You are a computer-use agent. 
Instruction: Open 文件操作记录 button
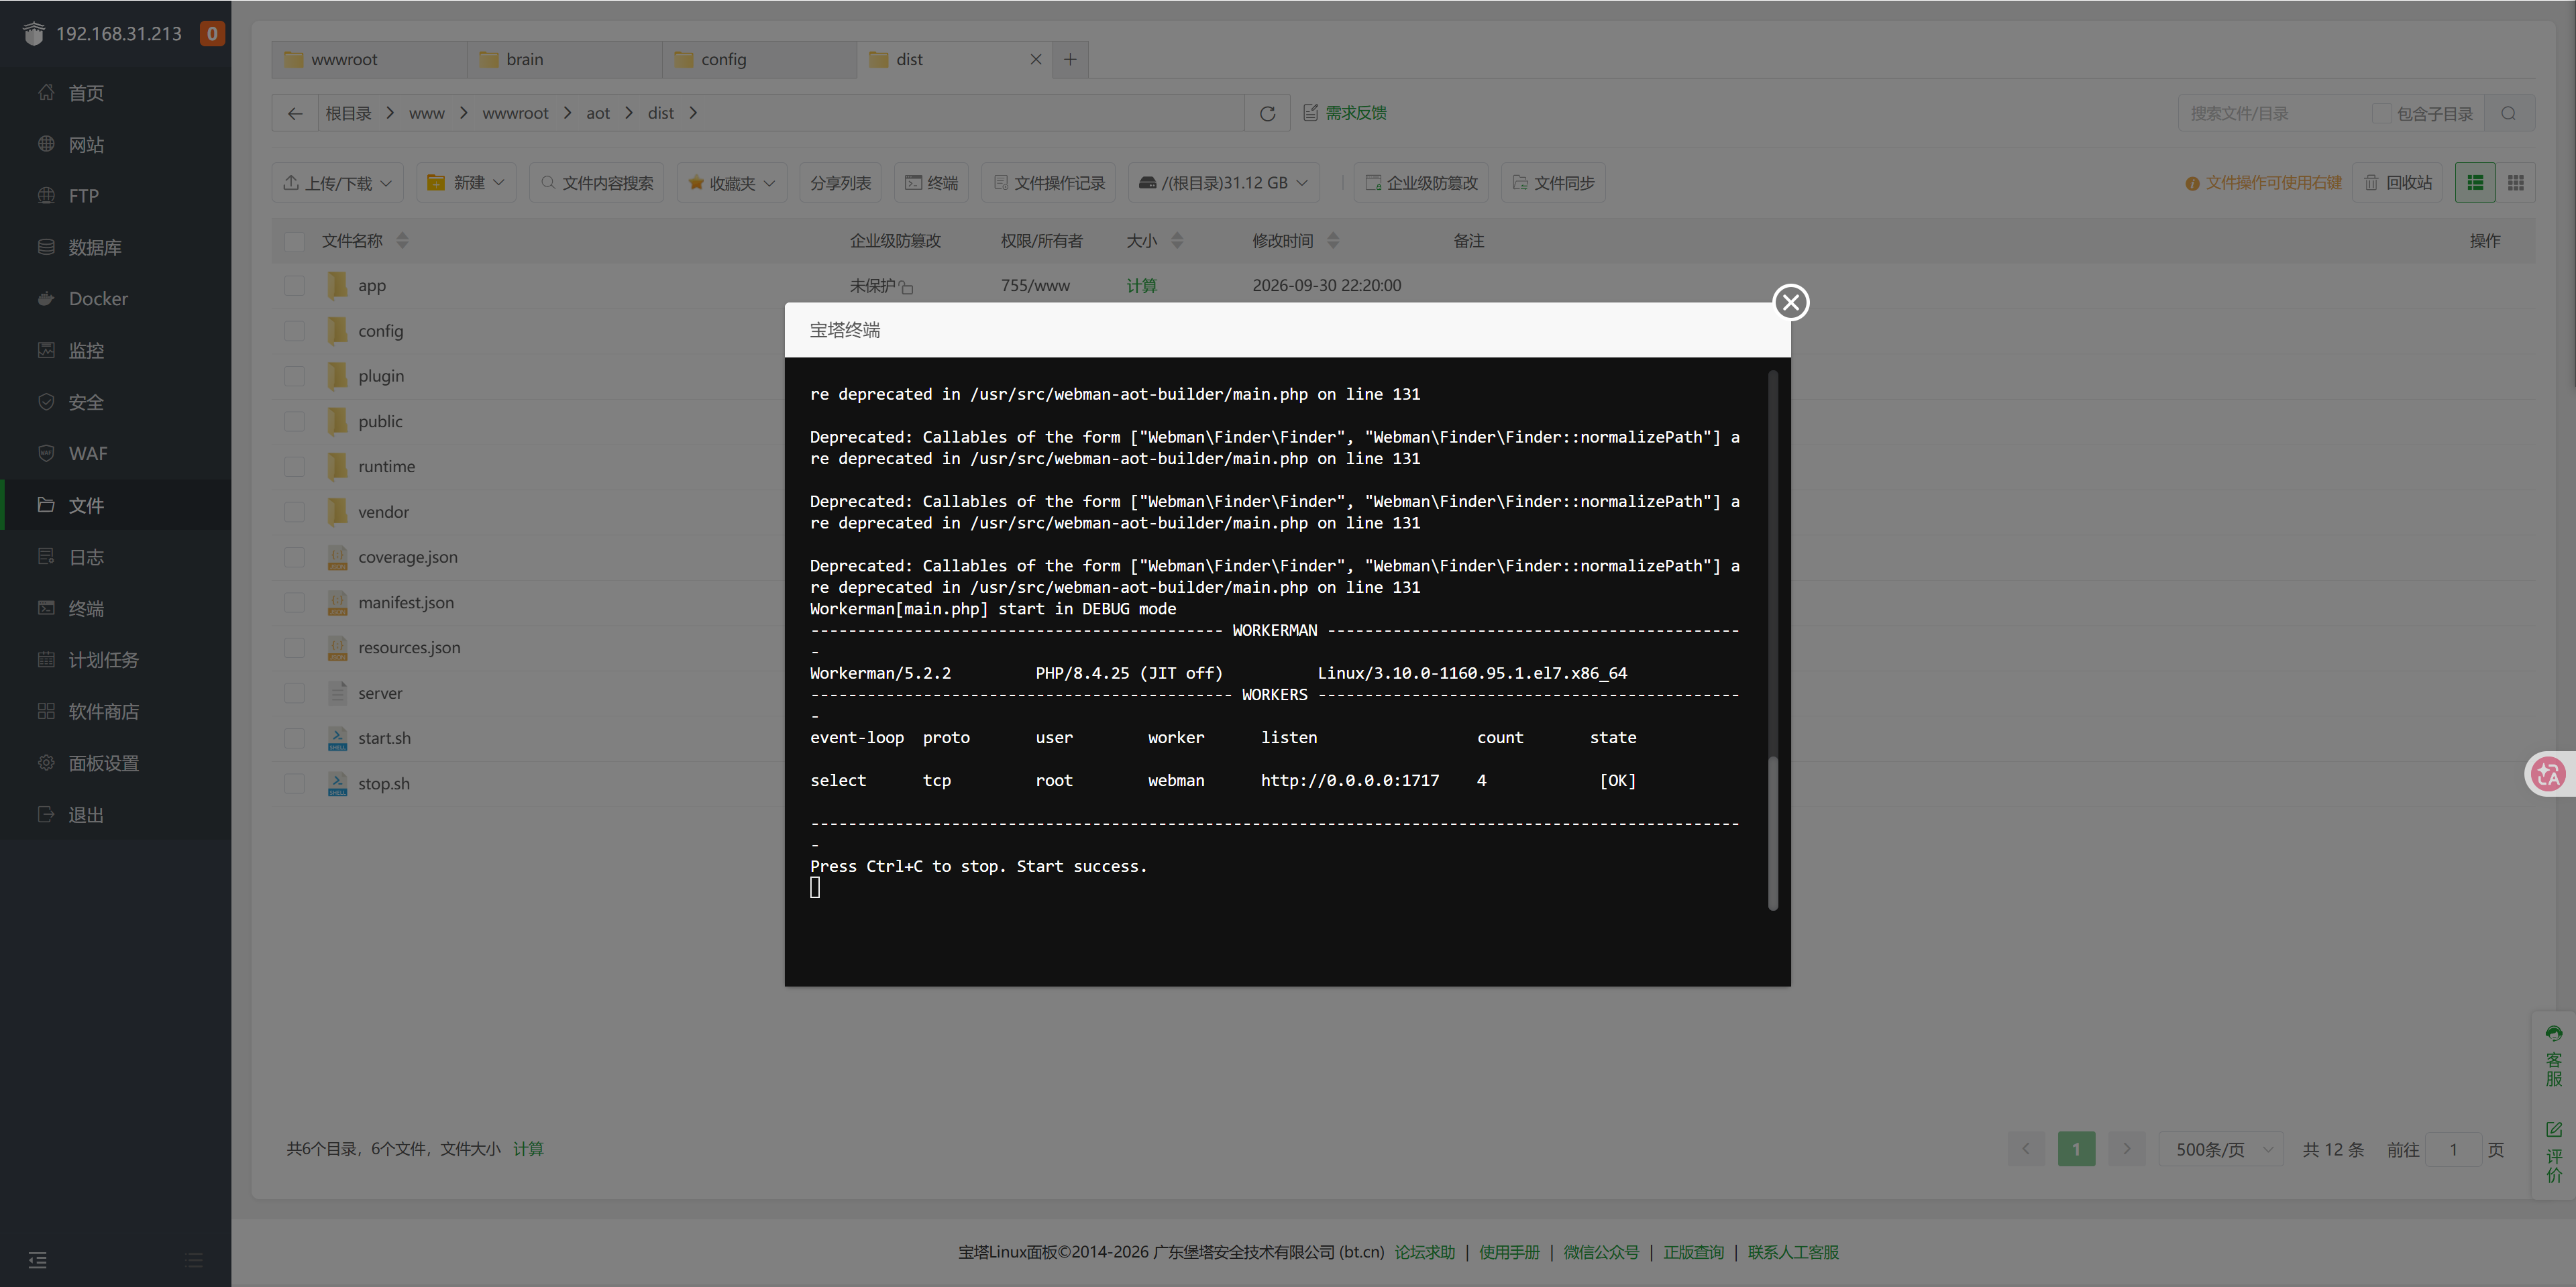[x=1049, y=183]
